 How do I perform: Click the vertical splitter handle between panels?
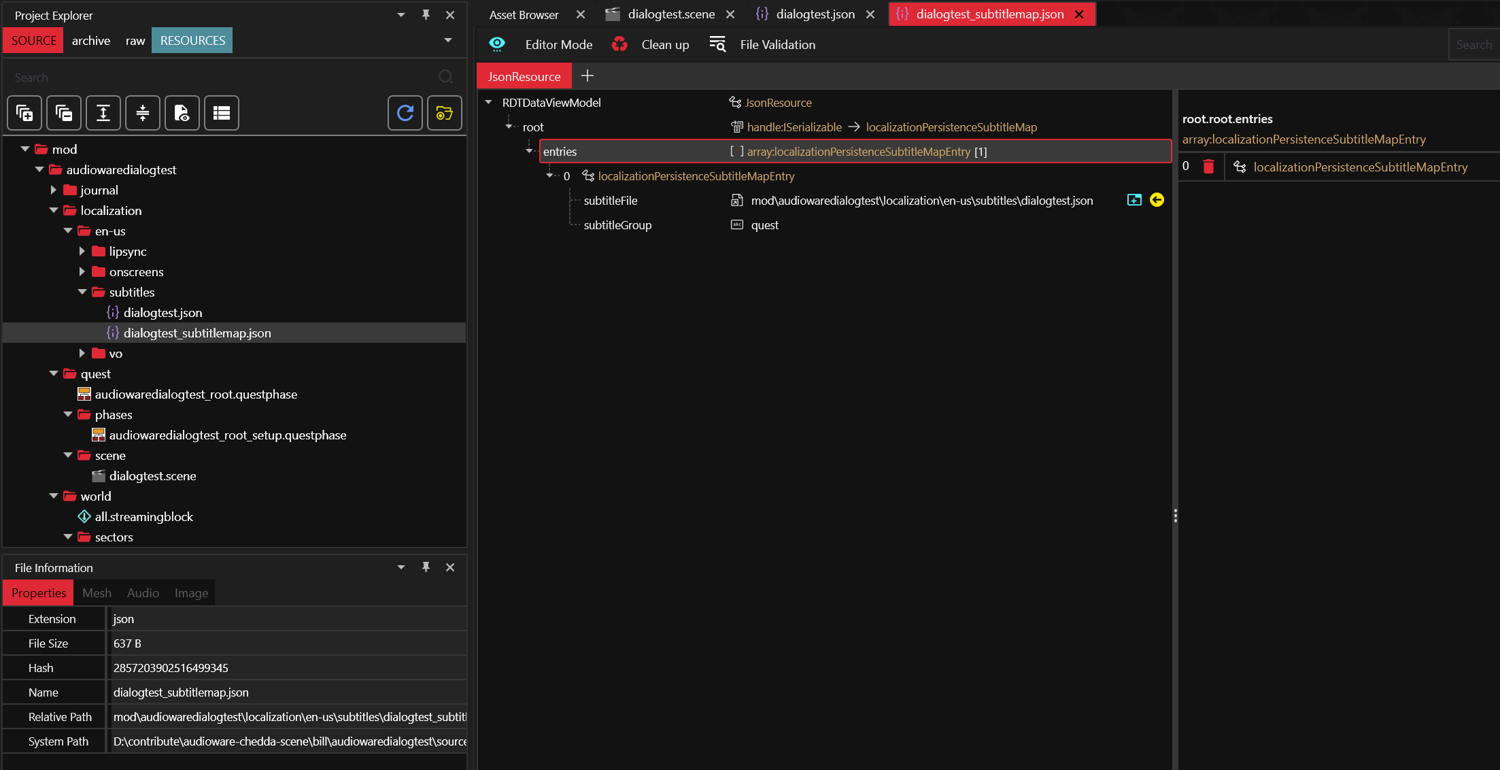point(1175,516)
